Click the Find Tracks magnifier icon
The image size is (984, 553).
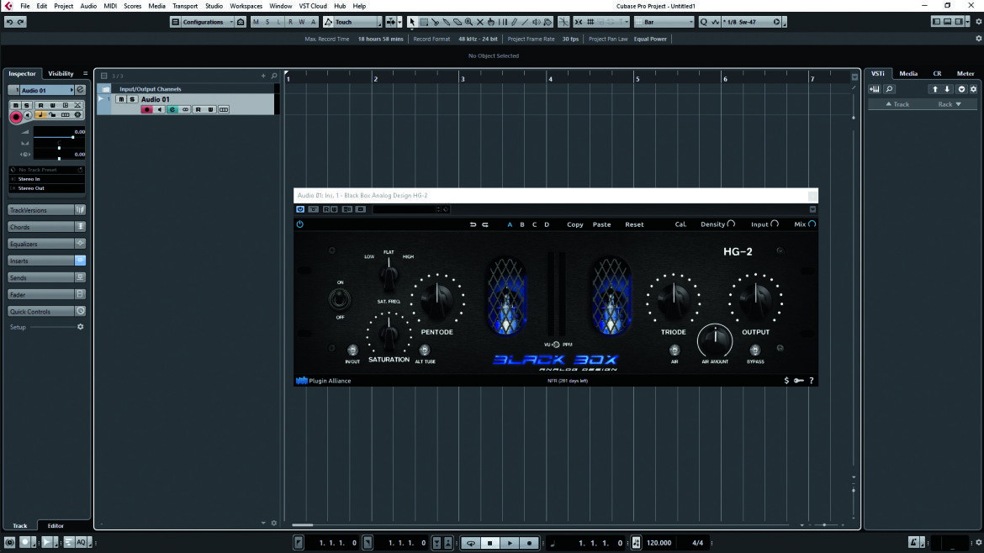(x=274, y=76)
